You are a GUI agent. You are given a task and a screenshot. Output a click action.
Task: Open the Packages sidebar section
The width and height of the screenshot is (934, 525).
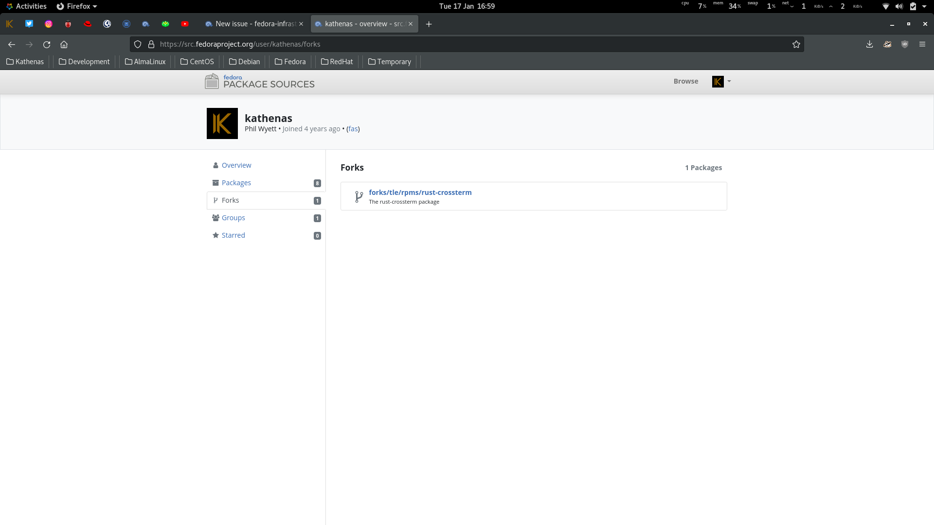[x=266, y=183]
